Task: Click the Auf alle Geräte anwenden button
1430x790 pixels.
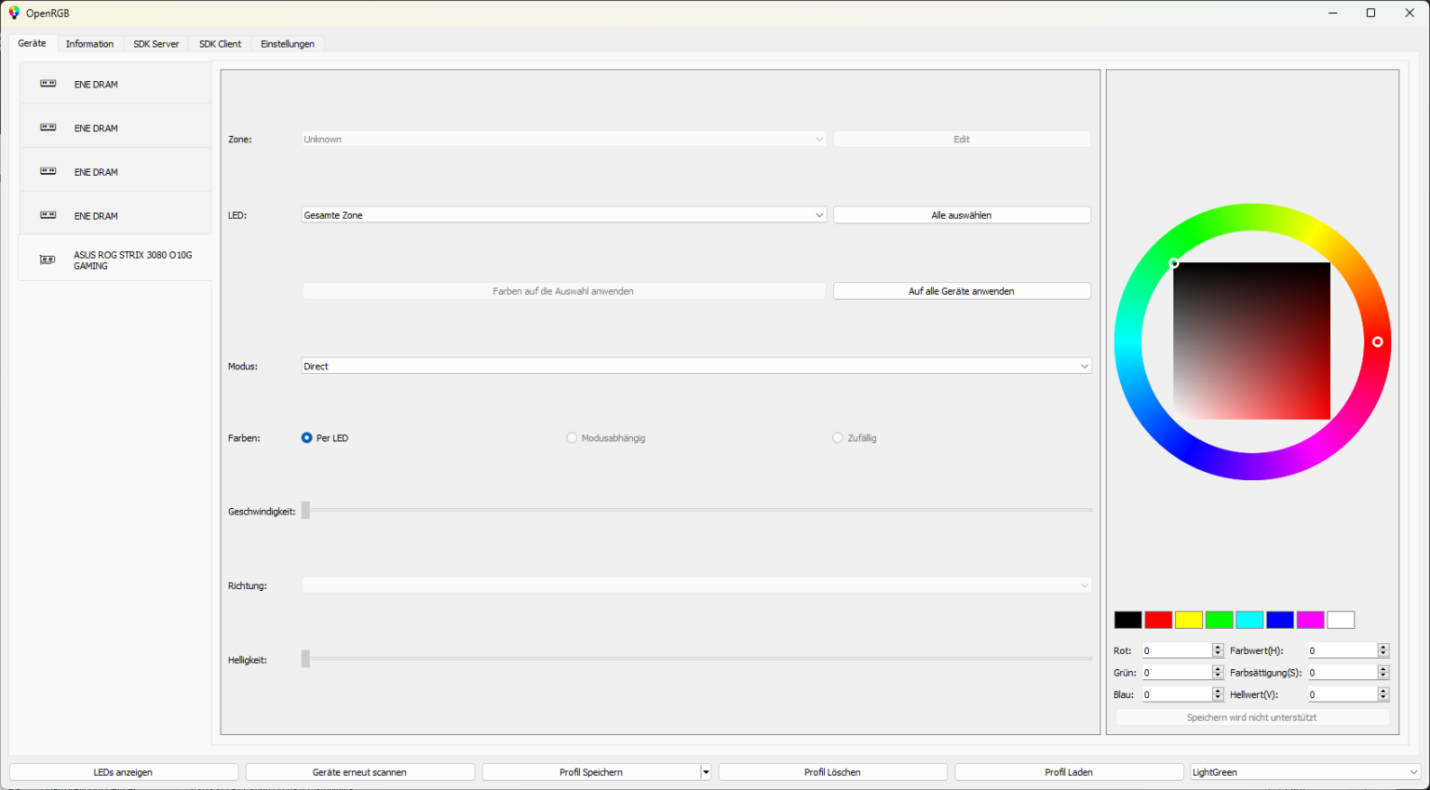Action: (x=961, y=291)
